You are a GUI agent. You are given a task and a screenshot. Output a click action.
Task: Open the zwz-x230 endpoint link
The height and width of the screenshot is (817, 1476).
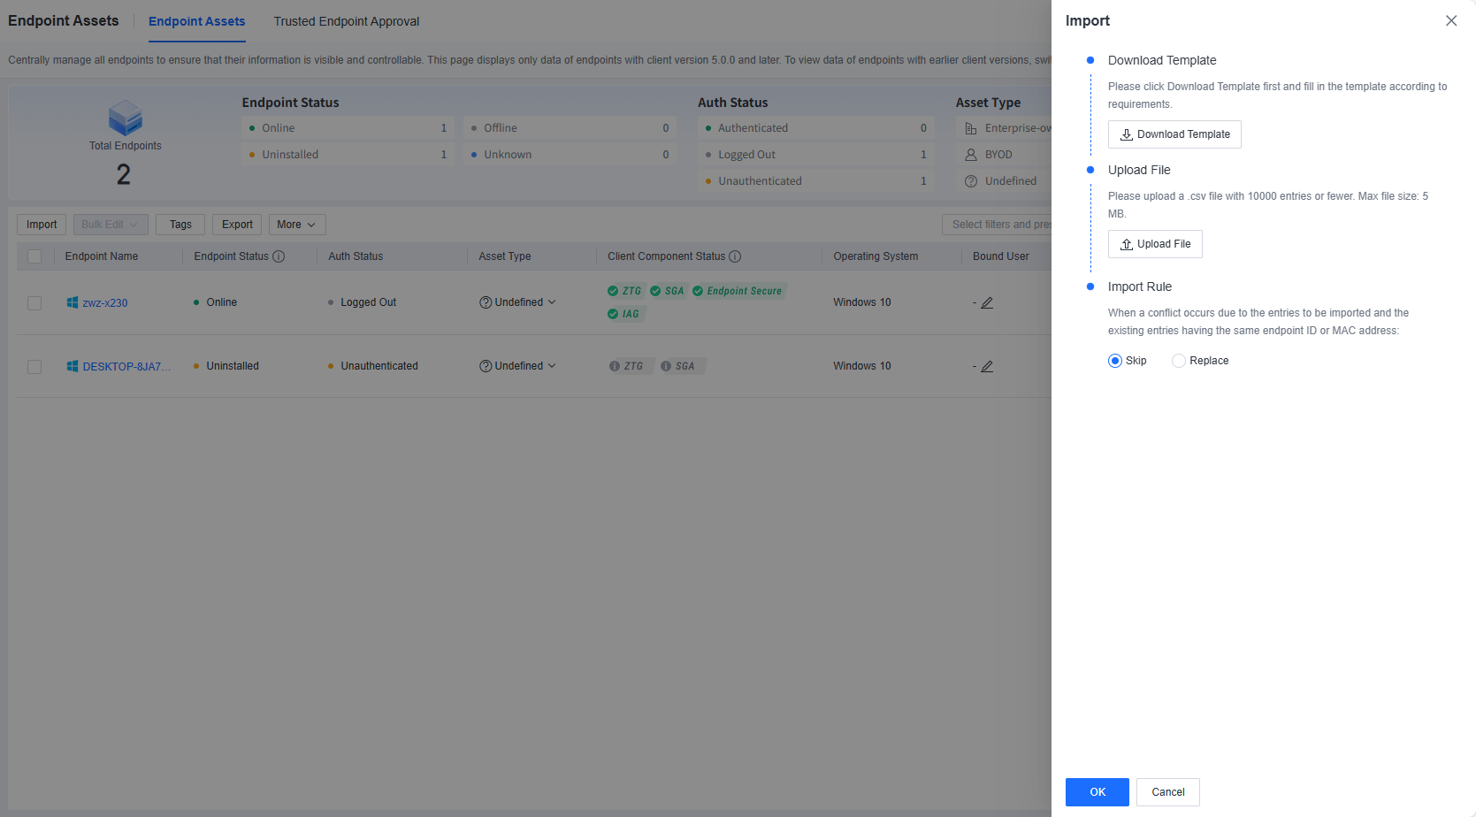pos(105,303)
